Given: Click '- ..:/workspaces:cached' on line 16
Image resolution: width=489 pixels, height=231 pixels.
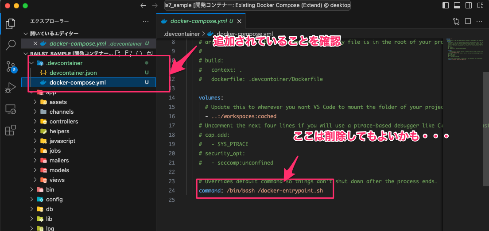Looking at the screenshot, I should 241,116.
